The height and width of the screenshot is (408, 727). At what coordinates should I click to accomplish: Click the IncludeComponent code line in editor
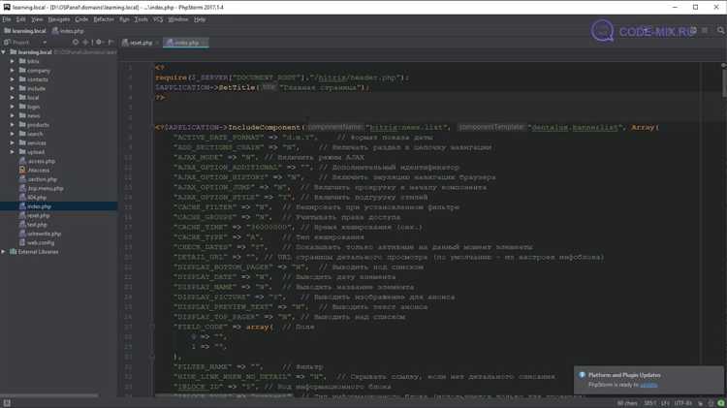(x=407, y=127)
